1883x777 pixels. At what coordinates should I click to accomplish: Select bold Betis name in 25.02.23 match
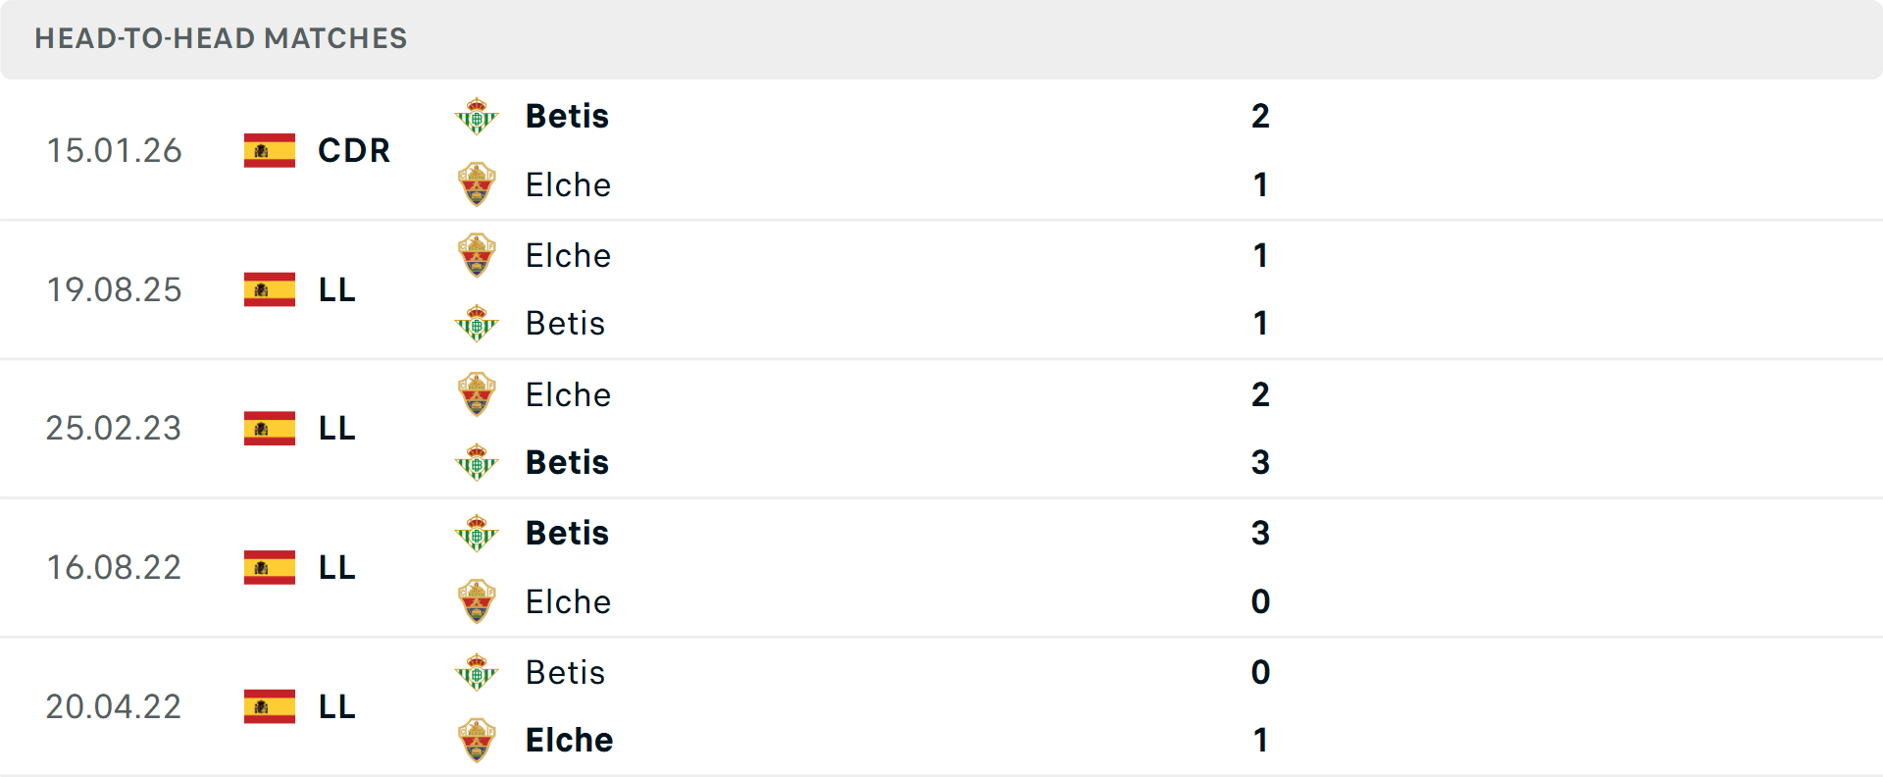pos(567,462)
